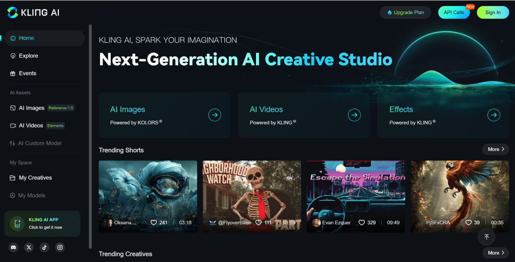Image resolution: width=515 pixels, height=262 pixels.
Task: Click the API Calls button
Action: (x=454, y=13)
